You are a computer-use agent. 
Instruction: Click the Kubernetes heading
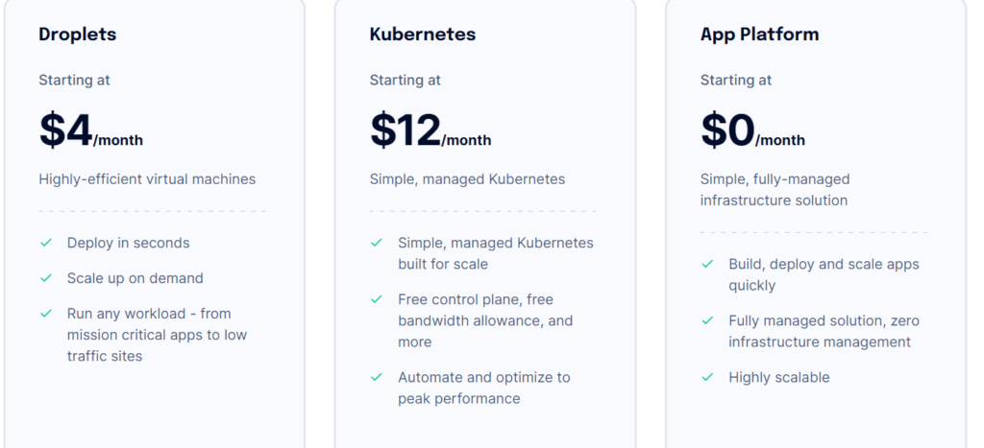point(422,35)
